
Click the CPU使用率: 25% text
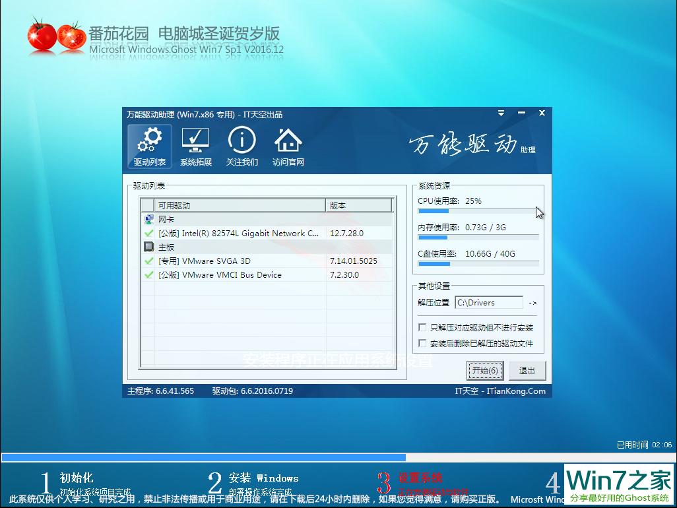pos(449,201)
